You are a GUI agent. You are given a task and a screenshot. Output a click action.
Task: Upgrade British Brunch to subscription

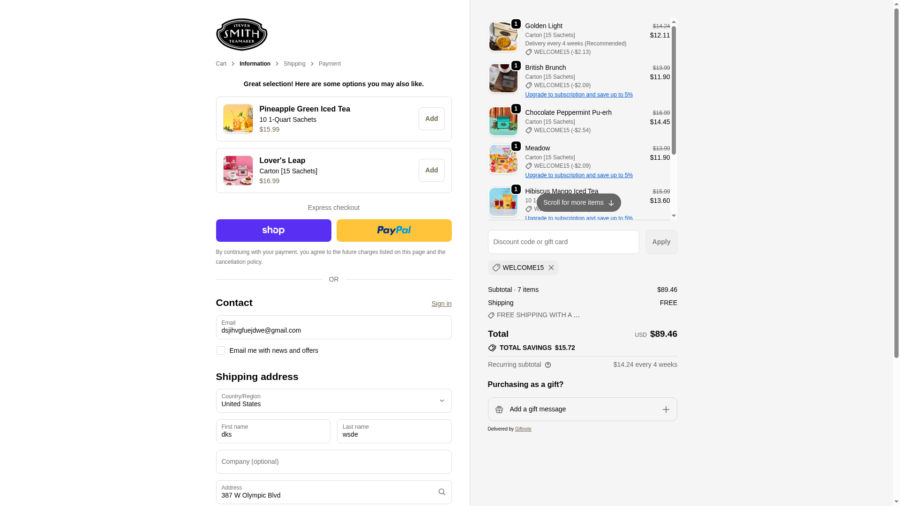[x=578, y=95]
